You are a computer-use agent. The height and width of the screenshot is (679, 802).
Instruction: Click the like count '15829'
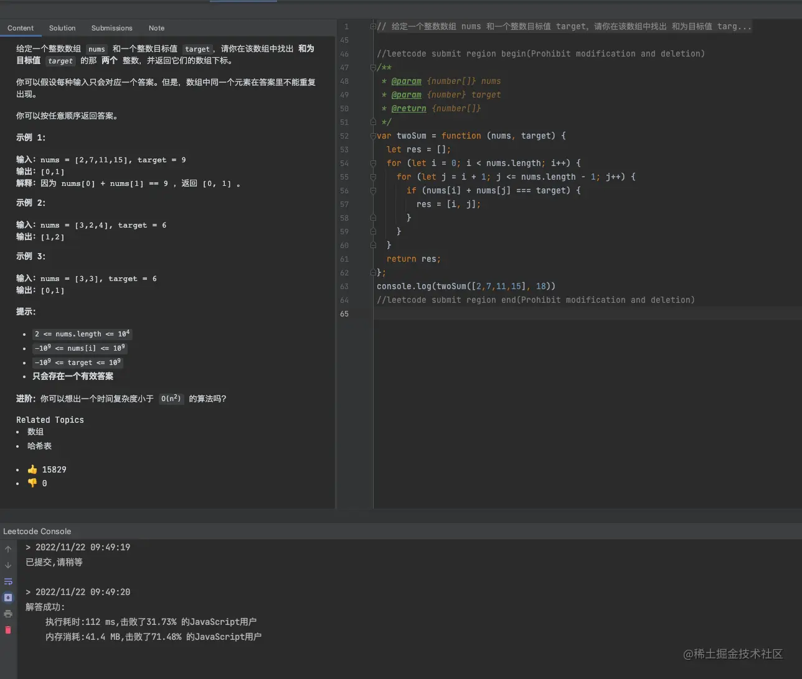click(54, 469)
